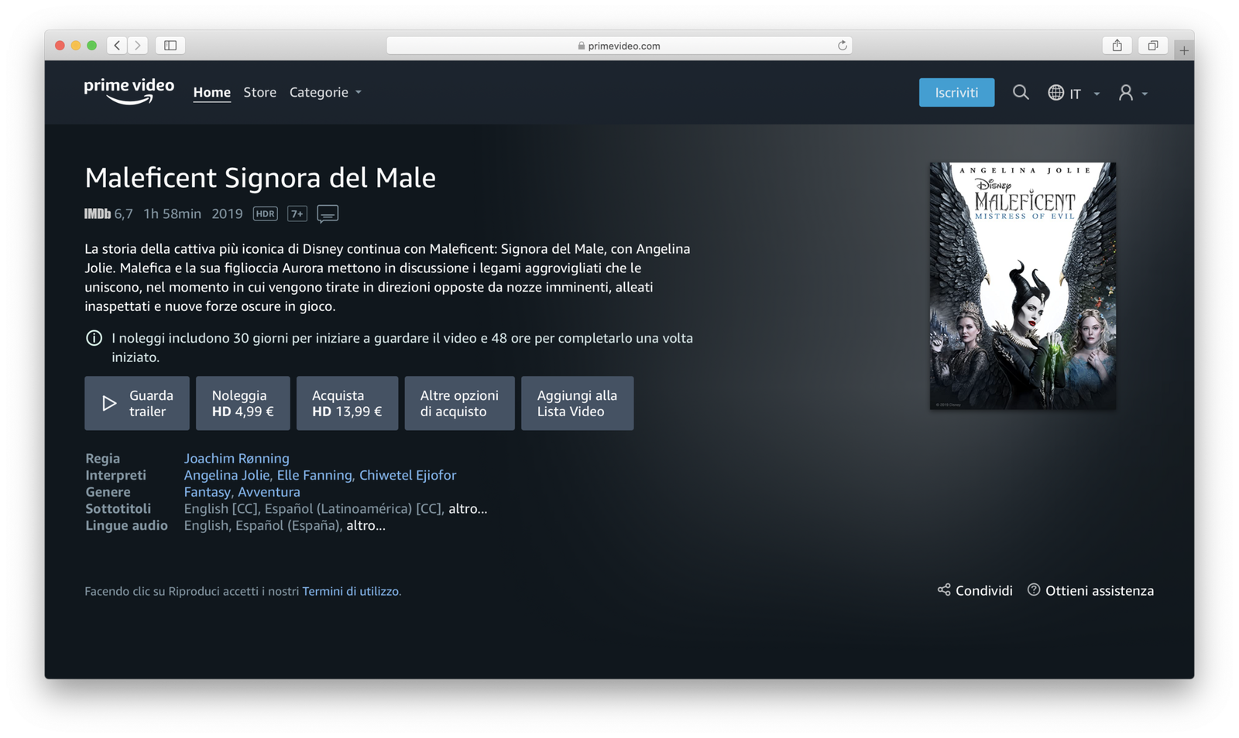Click the Maleficent movie poster
Image resolution: width=1239 pixels, height=738 pixels.
pos(1023,285)
